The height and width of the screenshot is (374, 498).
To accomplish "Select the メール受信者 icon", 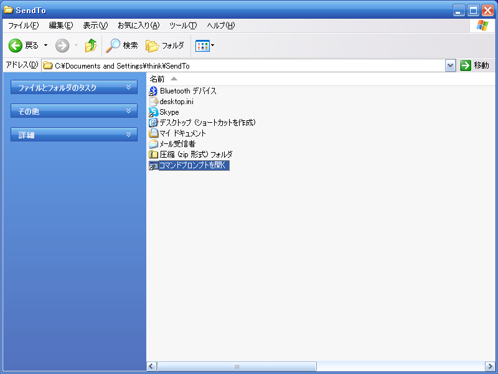I will [153, 144].
